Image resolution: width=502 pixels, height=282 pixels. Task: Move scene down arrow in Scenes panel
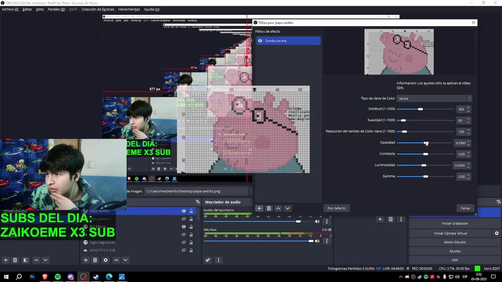click(x=45, y=260)
